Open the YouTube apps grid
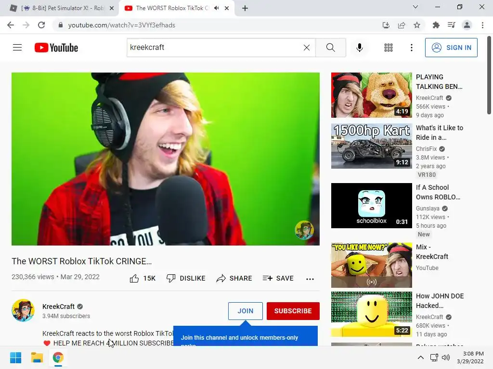The width and height of the screenshot is (493, 369). tap(389, 48)
